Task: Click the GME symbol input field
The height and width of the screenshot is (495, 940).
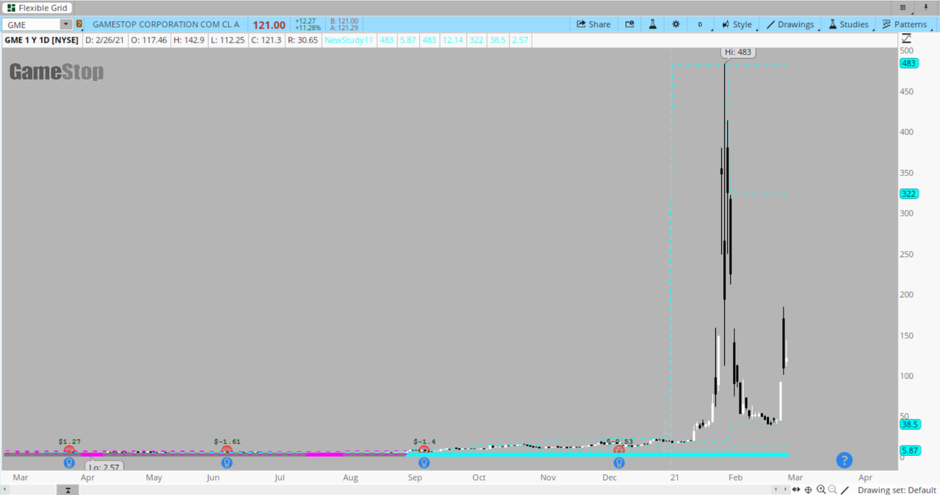Action: [x=32, y=25]
